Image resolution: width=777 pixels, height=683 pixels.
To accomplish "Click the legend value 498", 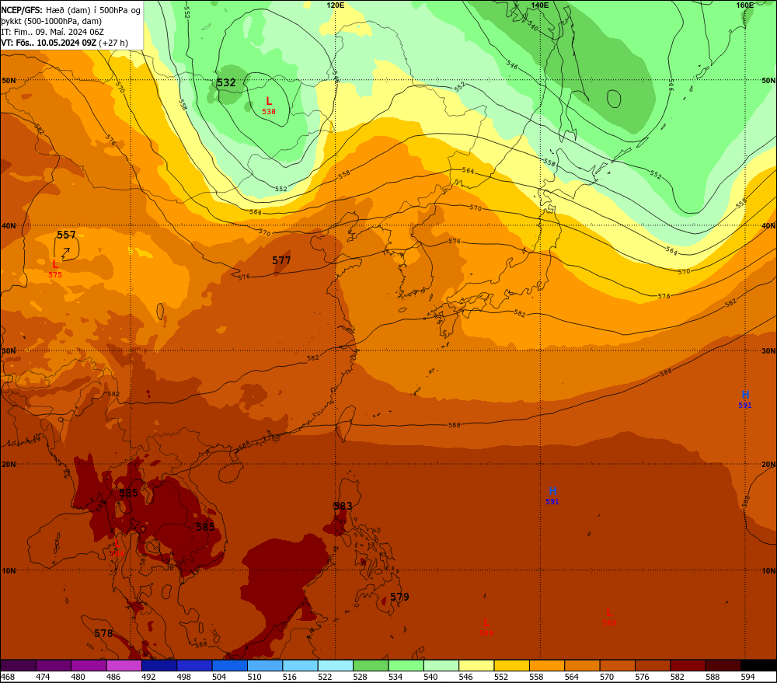I will coord(184,677).
